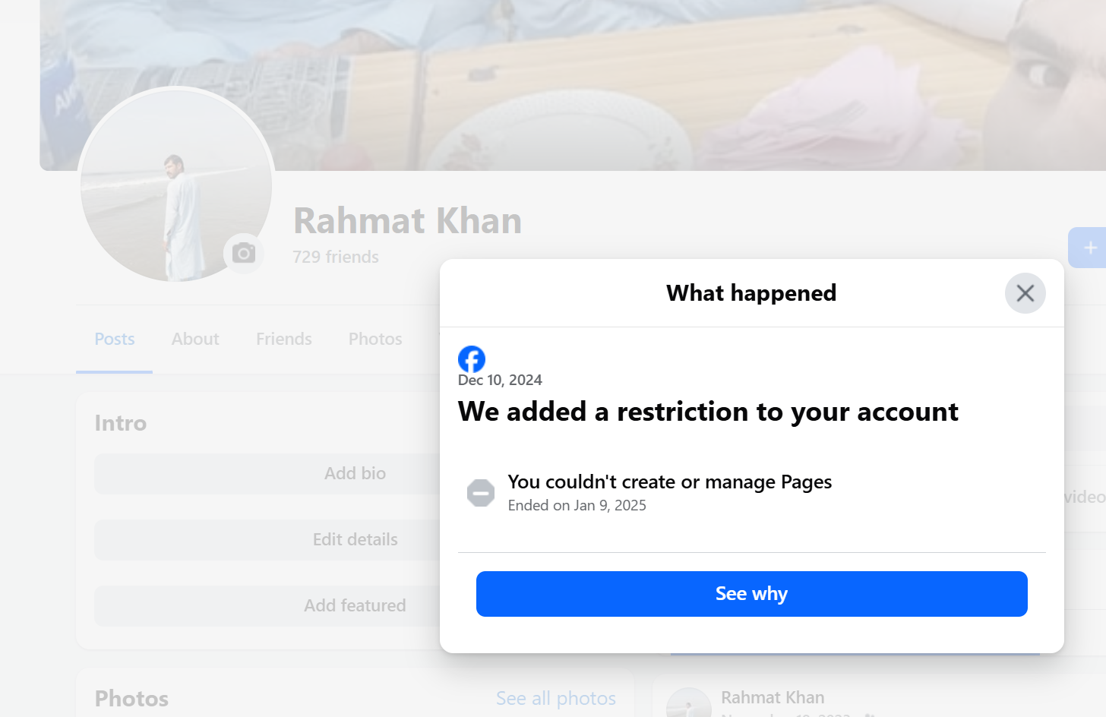Screen dimensions: 1106x717
Task: Click the Add bio button
Action: [x=267, y=474]
